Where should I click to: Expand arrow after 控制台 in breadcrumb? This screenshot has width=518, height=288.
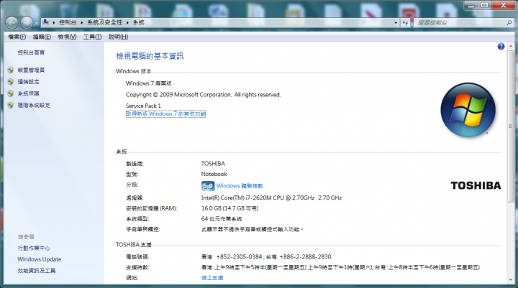82,22
